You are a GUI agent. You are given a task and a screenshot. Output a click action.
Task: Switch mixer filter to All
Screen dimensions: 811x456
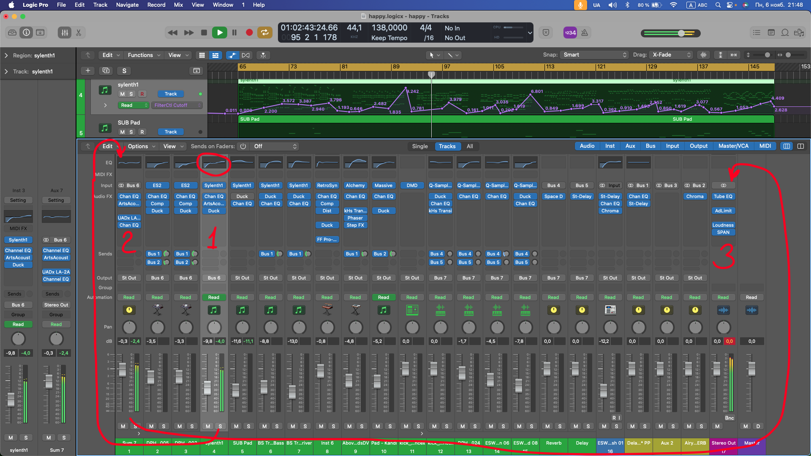tap(470, 147)
